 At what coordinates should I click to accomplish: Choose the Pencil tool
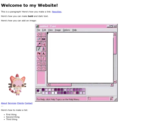39,49
